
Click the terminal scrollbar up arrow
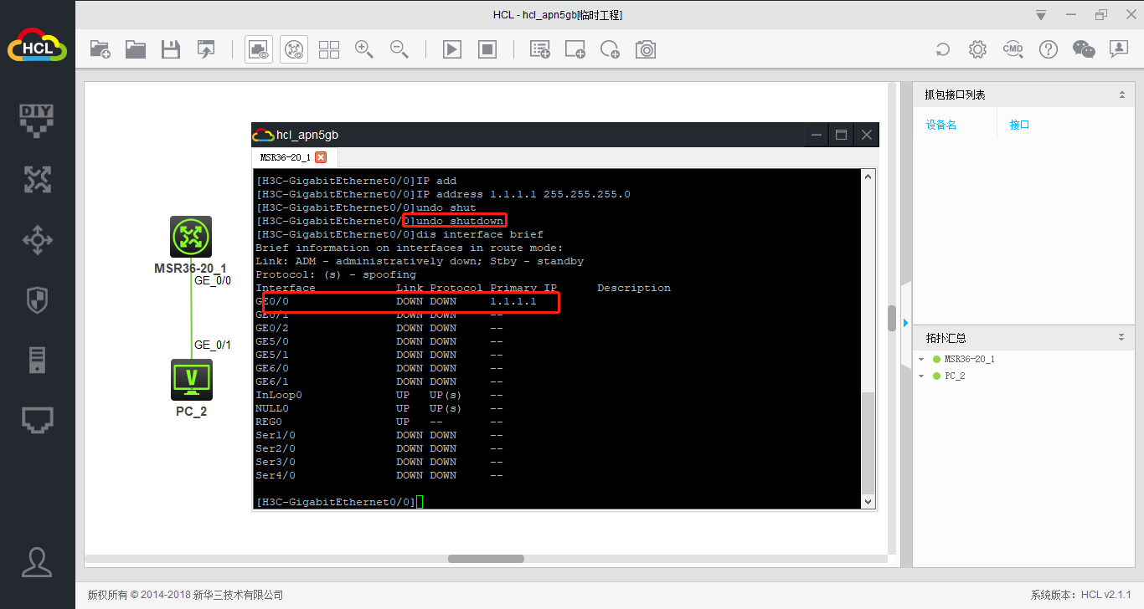pos(868,177)
